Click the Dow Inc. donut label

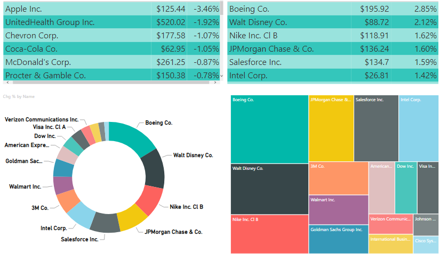click(45, 136)
